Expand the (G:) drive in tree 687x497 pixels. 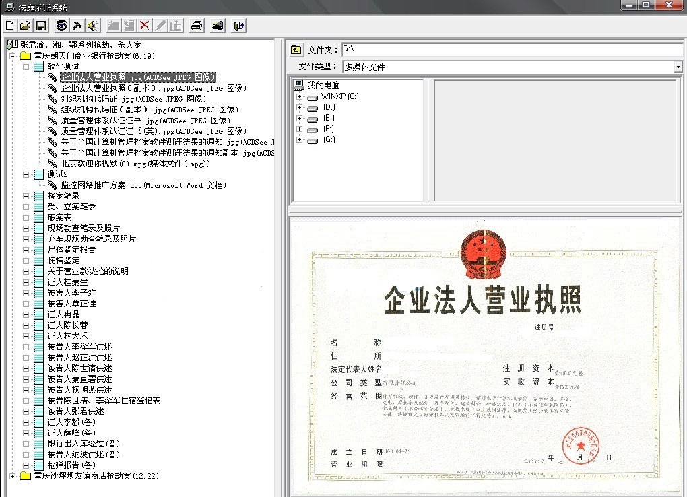pyautogui.click(x=299, y=140)
